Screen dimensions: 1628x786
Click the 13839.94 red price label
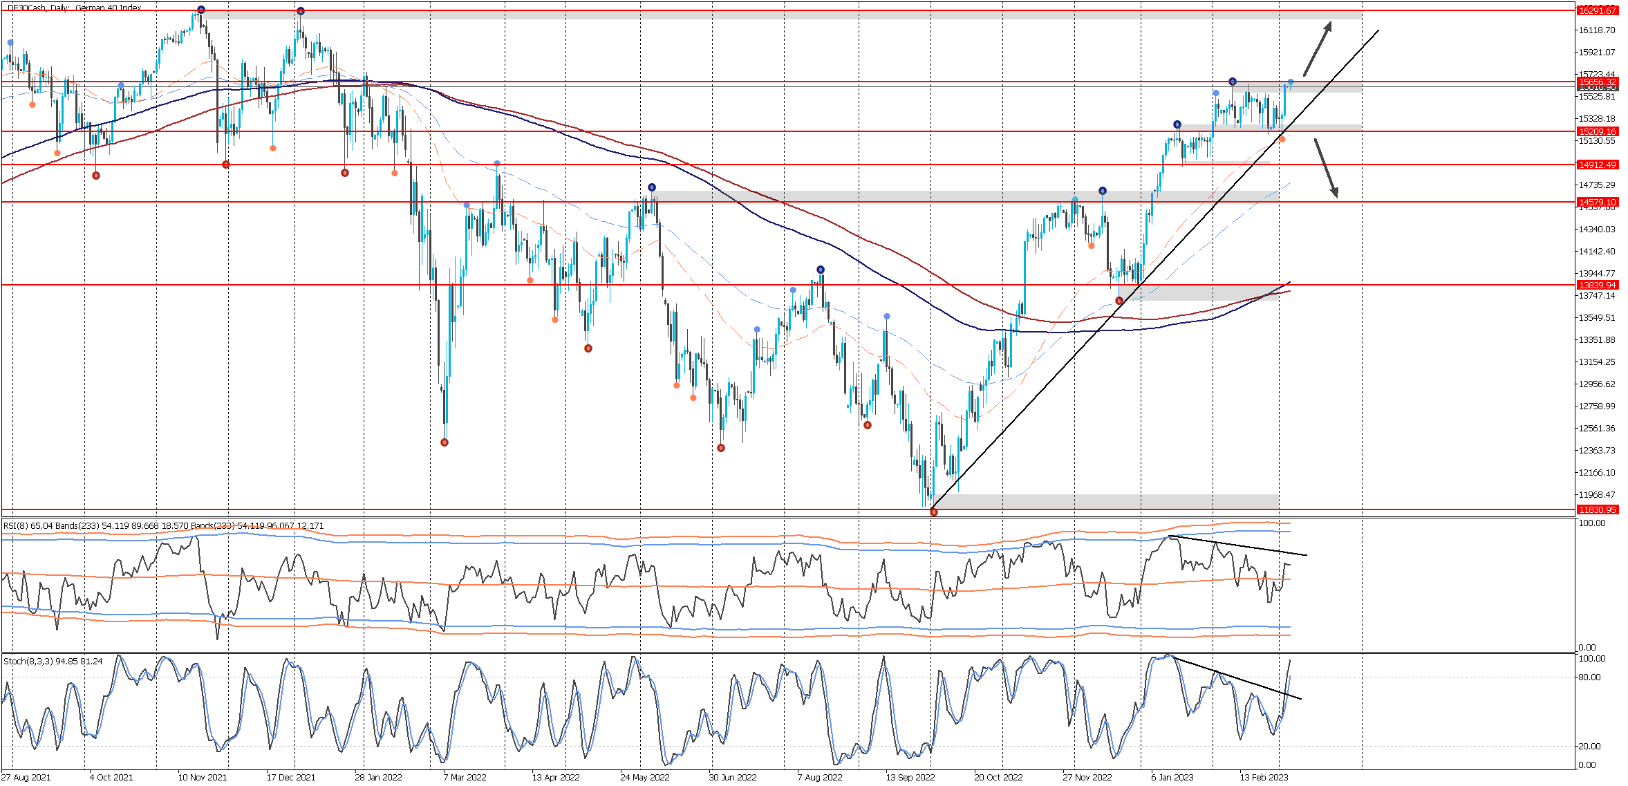(1597, 285)
